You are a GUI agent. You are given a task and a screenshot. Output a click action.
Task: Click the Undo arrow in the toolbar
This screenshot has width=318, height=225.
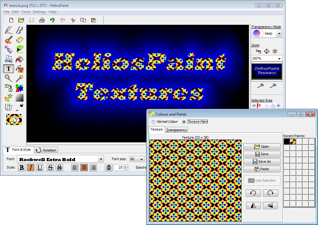(x=52, y=20)
